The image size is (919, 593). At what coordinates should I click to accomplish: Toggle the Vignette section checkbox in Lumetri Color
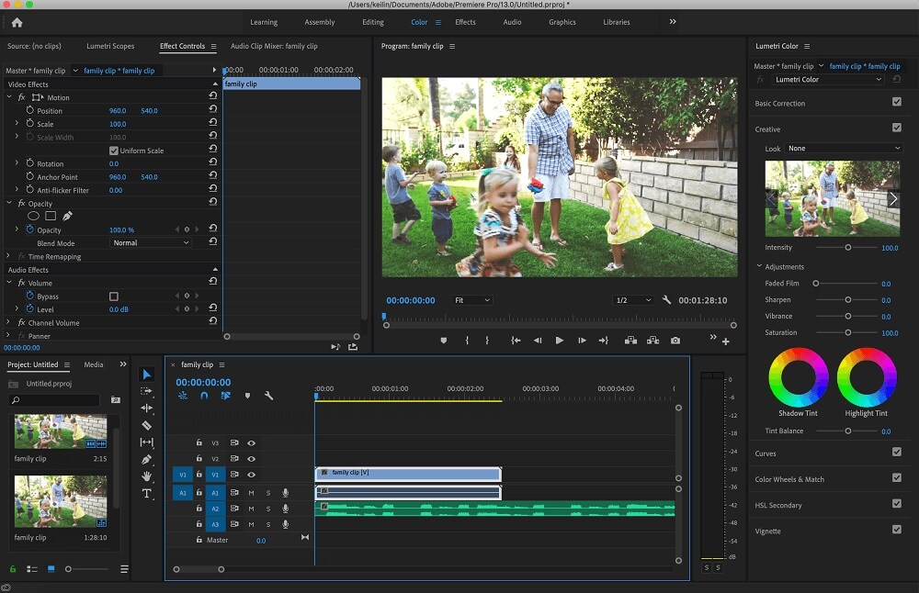tap(897, 531)
